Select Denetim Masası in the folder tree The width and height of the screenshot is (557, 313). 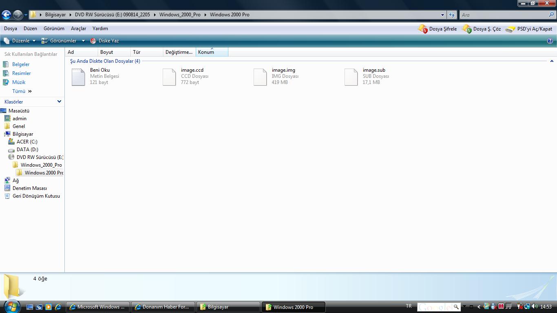pos(30,188)
